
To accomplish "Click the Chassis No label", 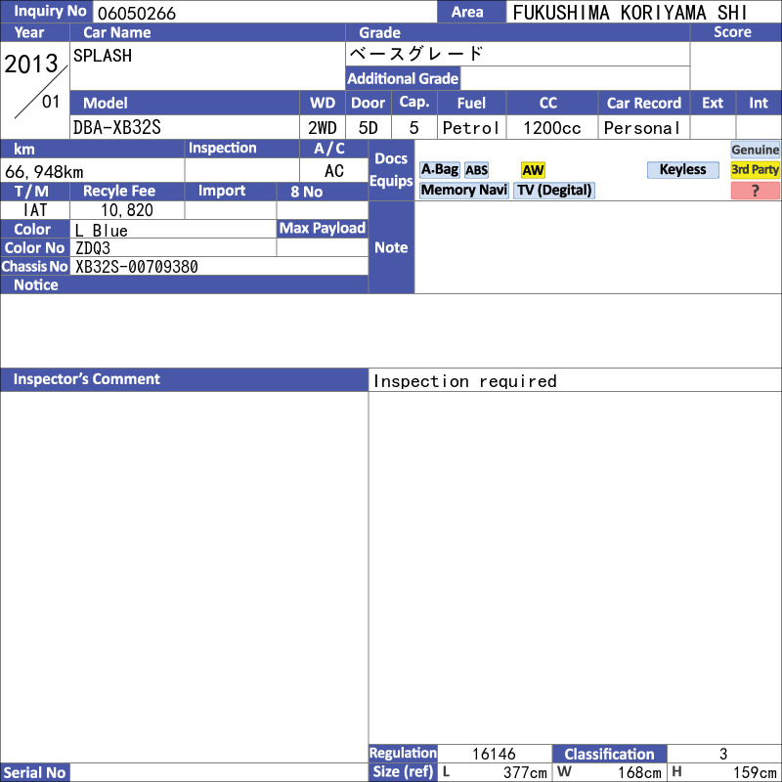I will (34, 266).
